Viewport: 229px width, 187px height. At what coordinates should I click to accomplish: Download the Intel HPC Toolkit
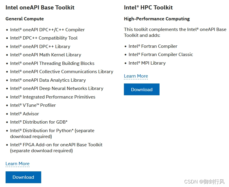(142, 89)
